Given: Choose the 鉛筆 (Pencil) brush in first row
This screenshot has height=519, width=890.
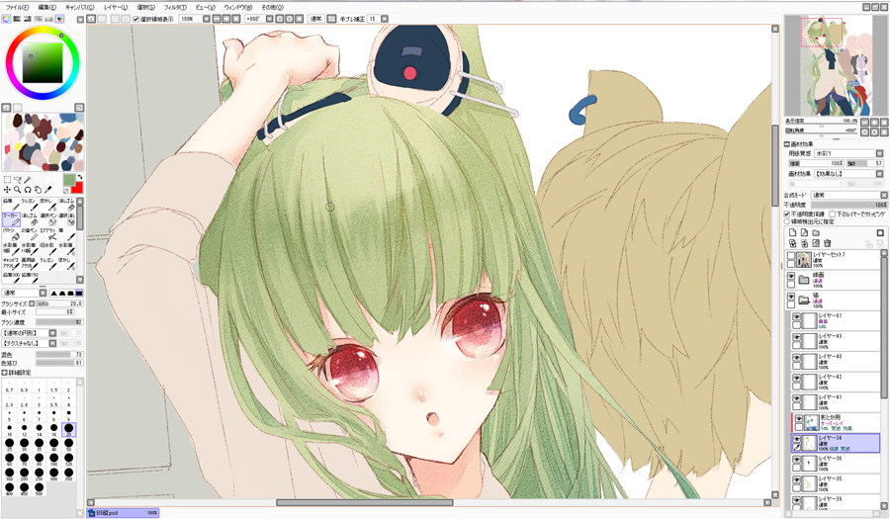Looking at the screenshot, I should click(x=11, y=205).
